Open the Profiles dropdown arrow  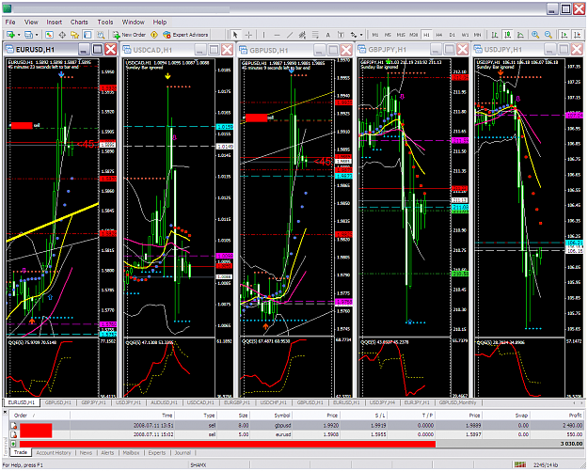tap(37, 35)
